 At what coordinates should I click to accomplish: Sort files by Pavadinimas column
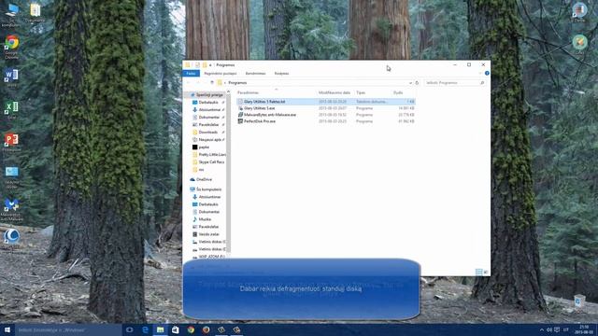(249, 92)
